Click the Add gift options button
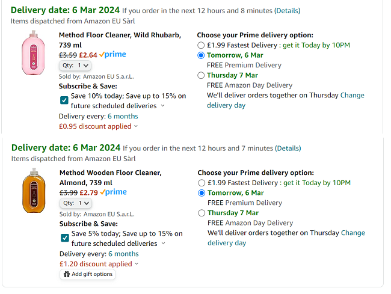Screen dimensions: 391x294 [87, 274]
